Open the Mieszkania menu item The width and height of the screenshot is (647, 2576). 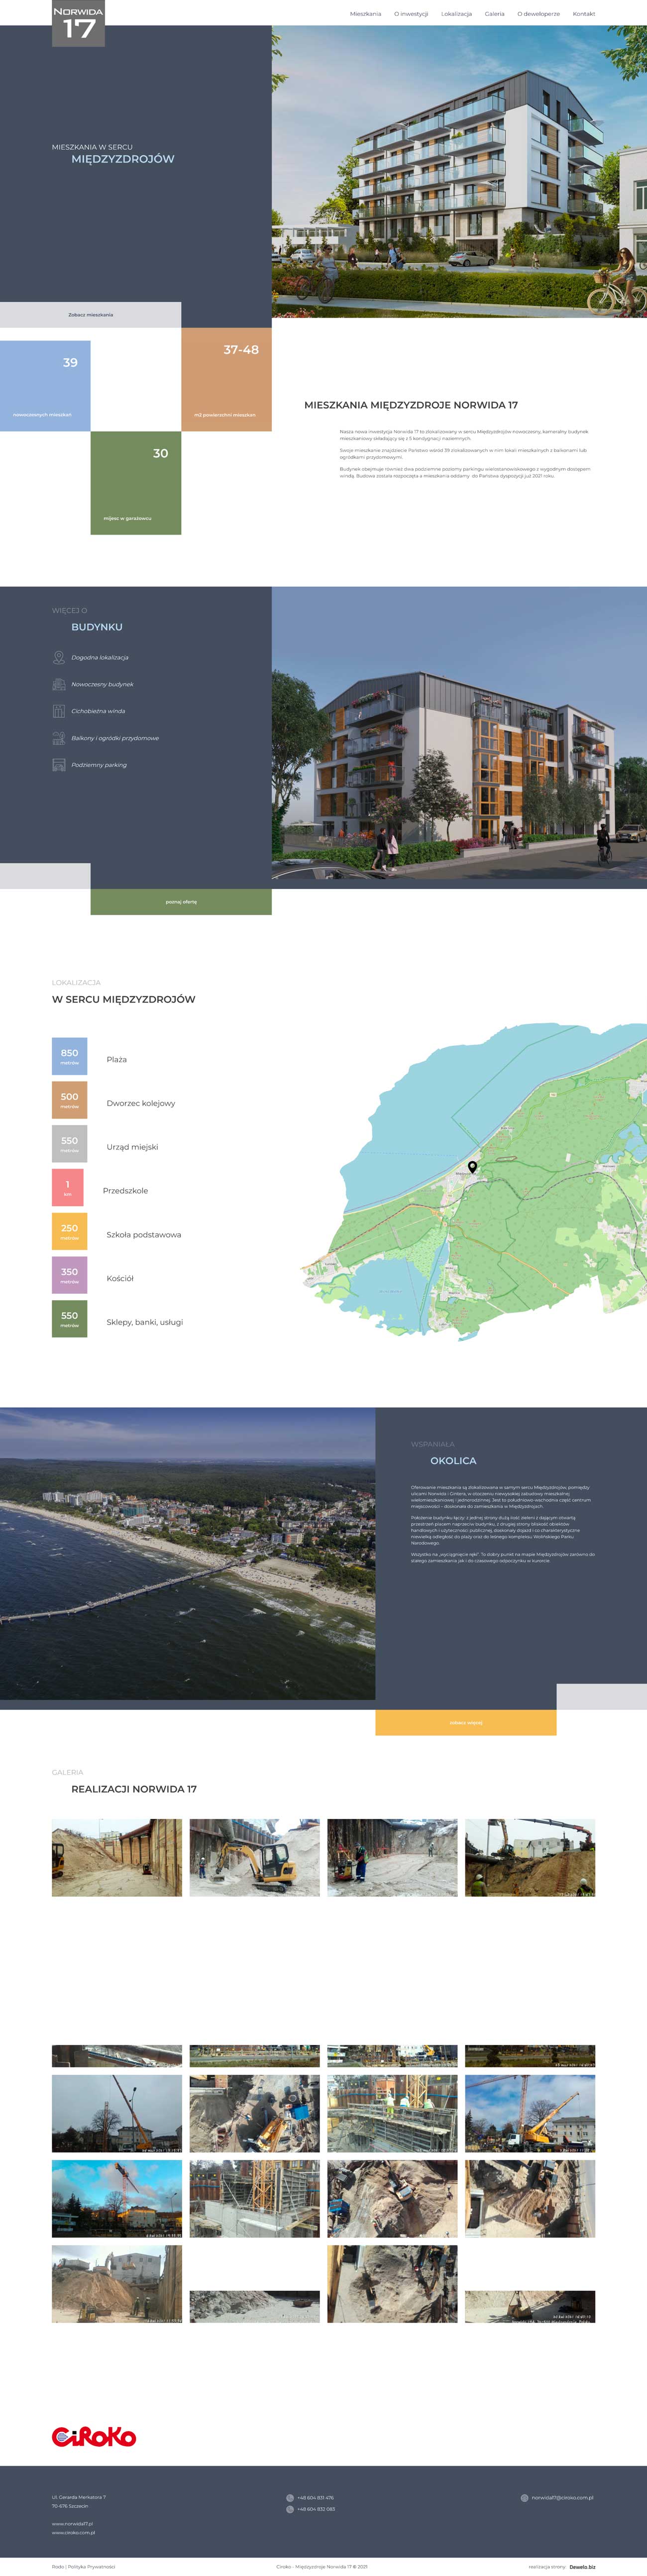[365, 14]
